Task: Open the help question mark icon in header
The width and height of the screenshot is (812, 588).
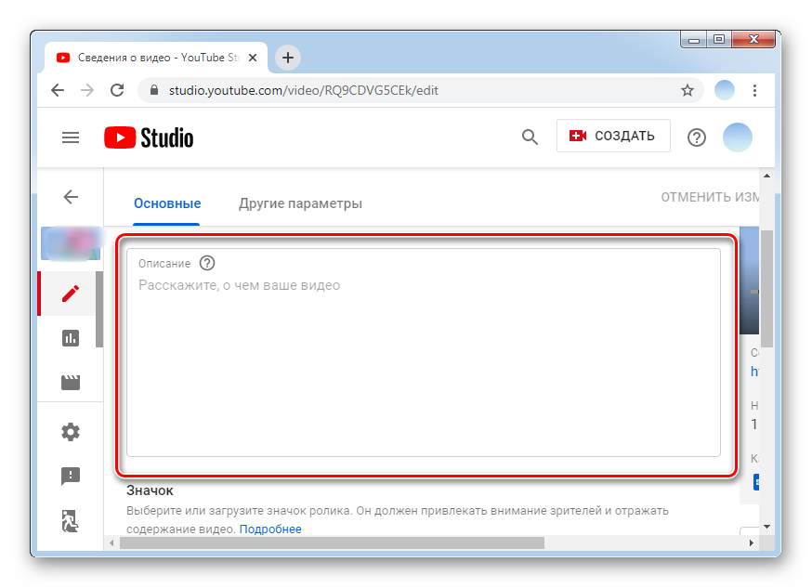Action: pyautogui.click(x=696, y=137)
